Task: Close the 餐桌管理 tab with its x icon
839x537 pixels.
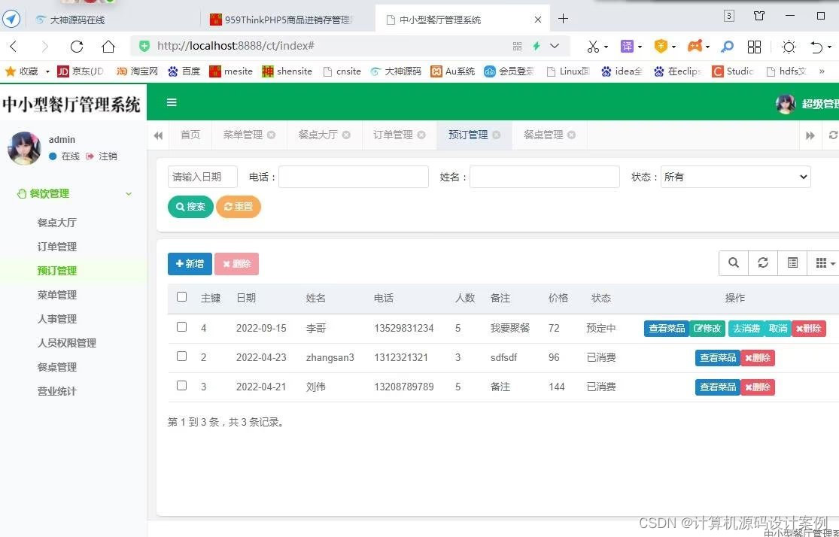Action: coord(571,135)
